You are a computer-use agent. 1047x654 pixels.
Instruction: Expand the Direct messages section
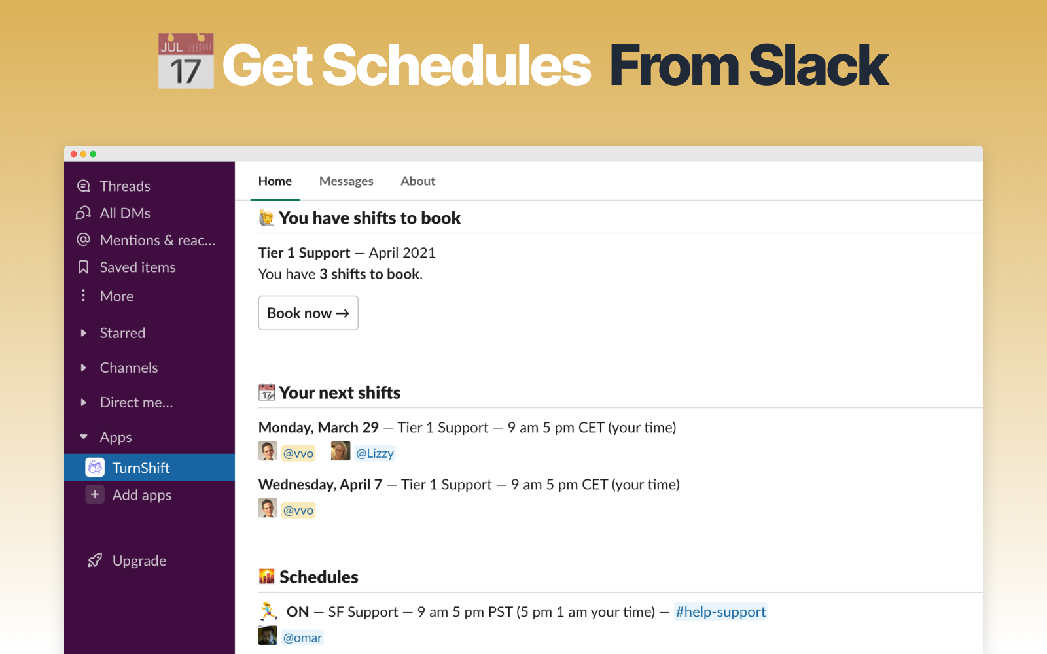click(83, 402)
